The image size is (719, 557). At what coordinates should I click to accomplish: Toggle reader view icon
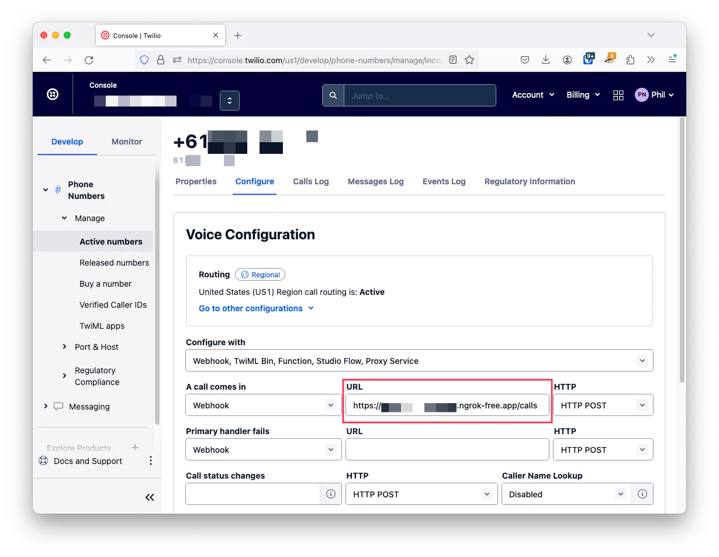(x=453, y=60)
